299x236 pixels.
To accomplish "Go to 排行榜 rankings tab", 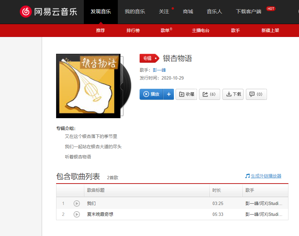I will [133, 30].
